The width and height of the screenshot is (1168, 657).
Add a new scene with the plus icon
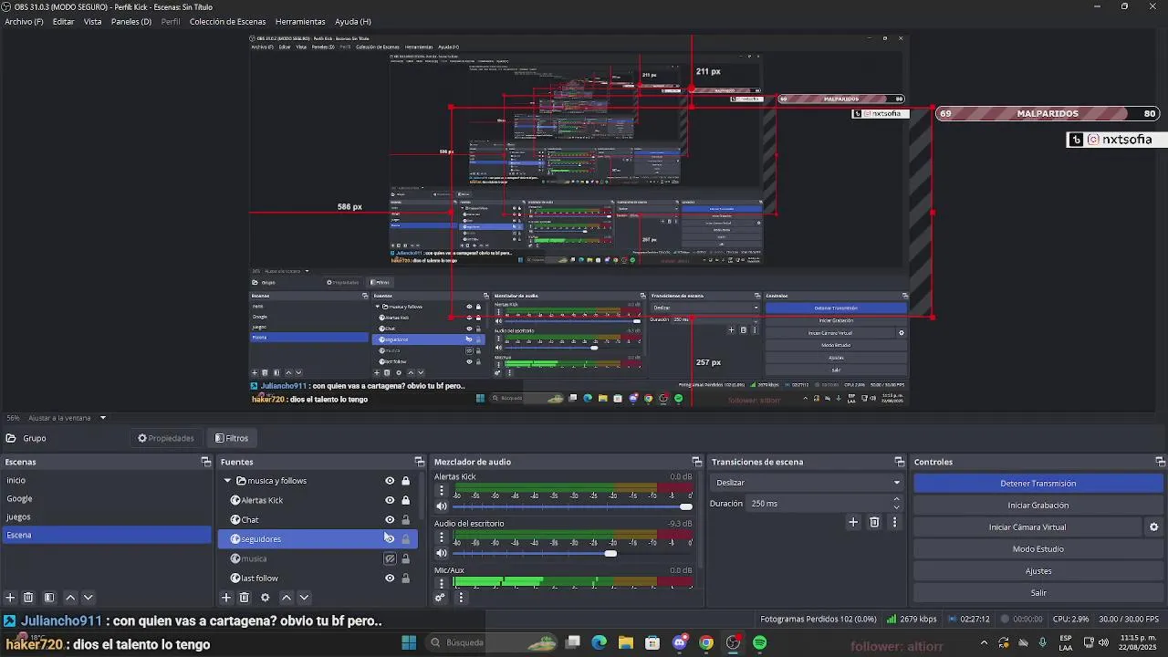coord(11,598)
